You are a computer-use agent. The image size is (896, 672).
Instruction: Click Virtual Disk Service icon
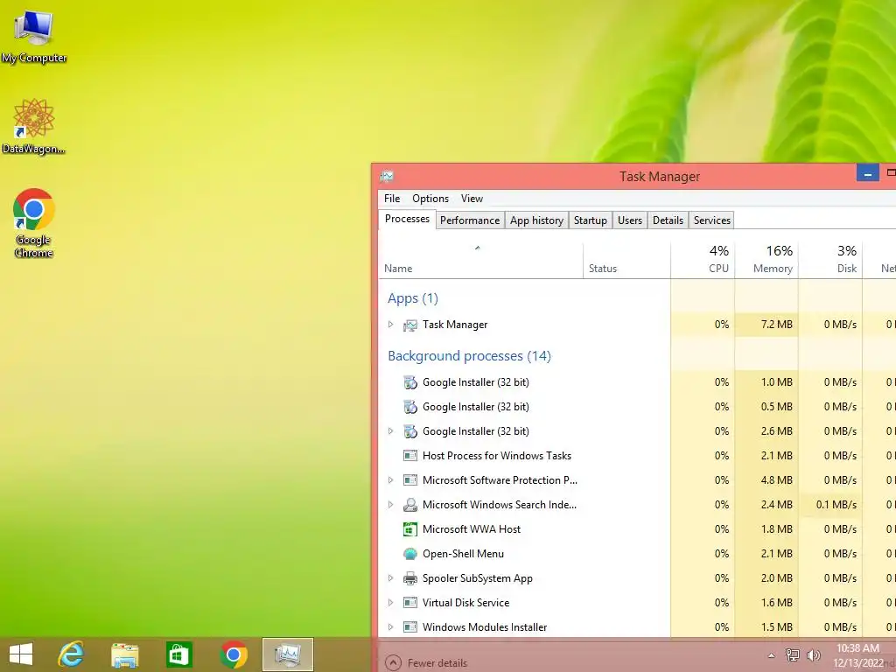(409, 603)
